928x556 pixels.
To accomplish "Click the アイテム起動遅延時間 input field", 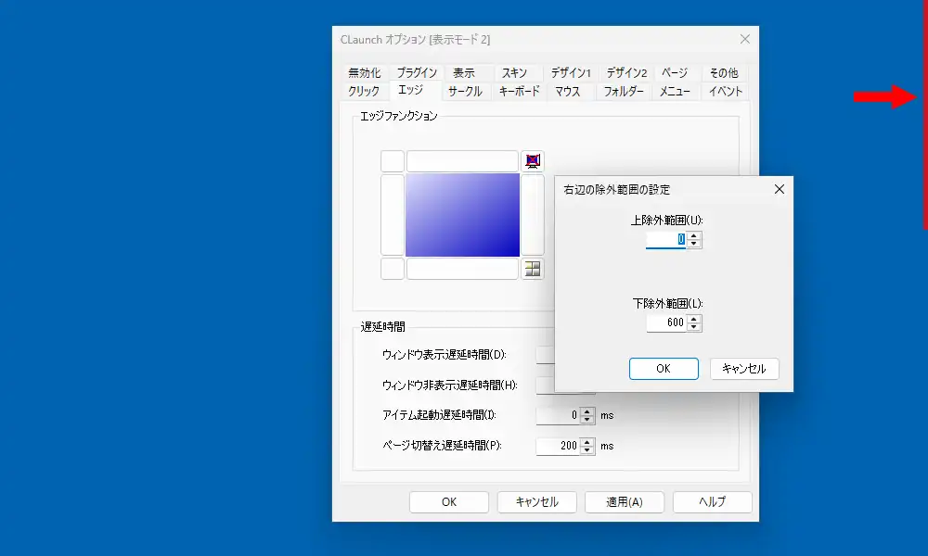I will (x=557, y=415).
